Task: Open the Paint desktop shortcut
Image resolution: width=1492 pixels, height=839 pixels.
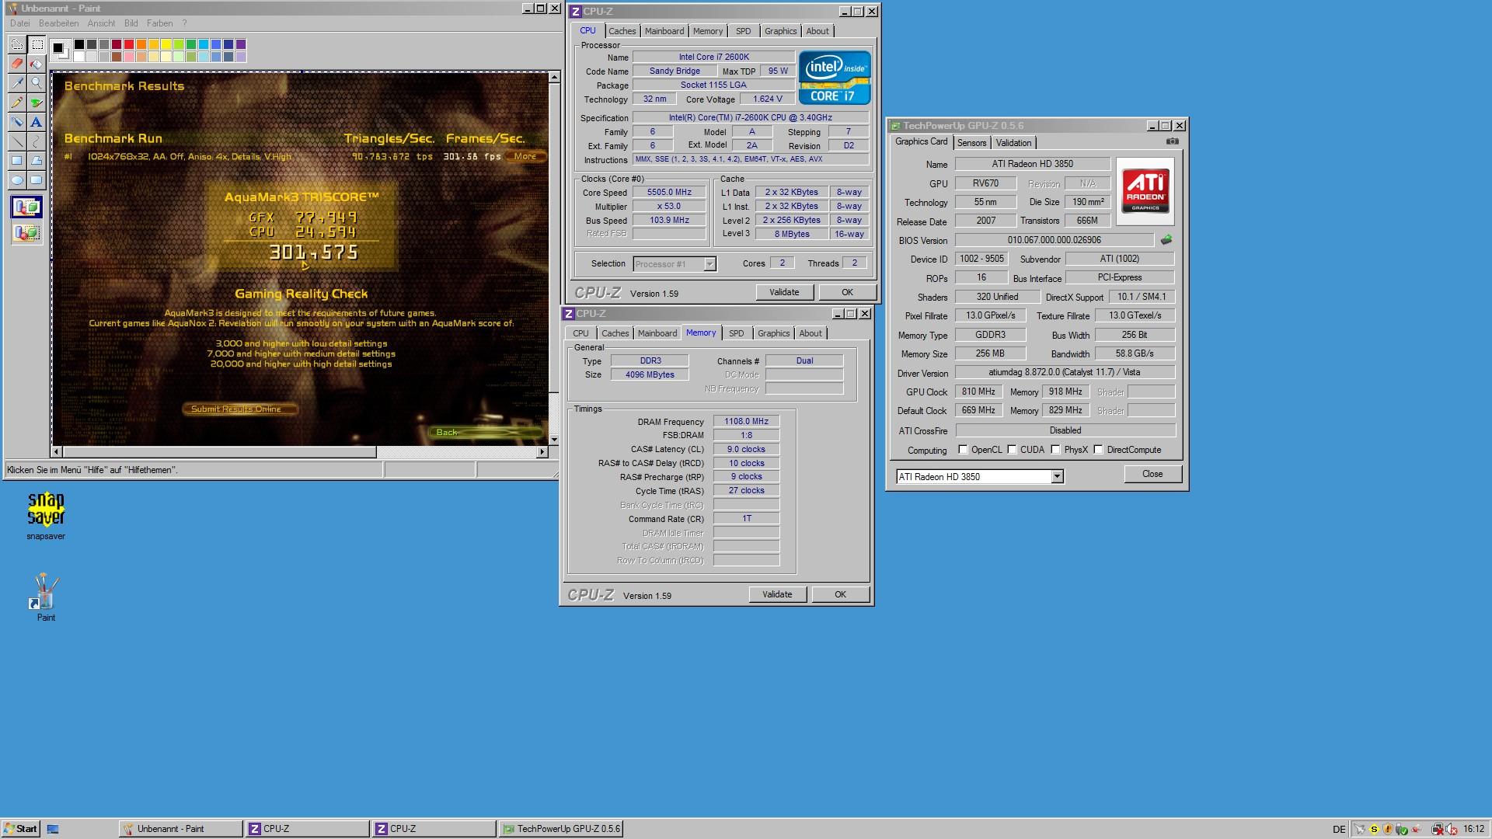Action: click(46, 597)
